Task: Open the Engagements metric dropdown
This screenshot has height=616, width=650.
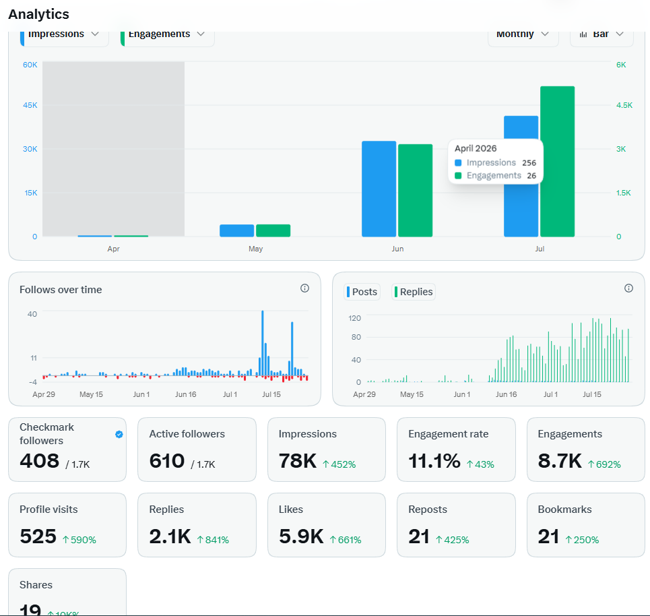Action: pos(168,36)
